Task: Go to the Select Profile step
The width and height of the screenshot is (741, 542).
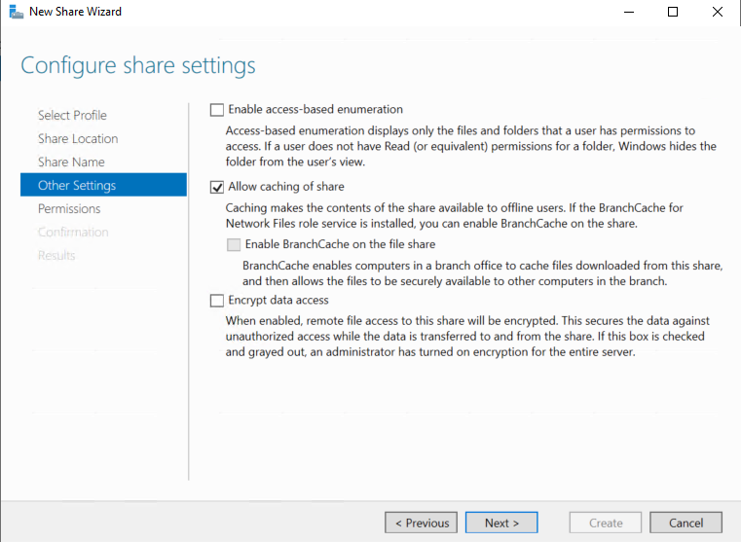Action: [72, 115]
